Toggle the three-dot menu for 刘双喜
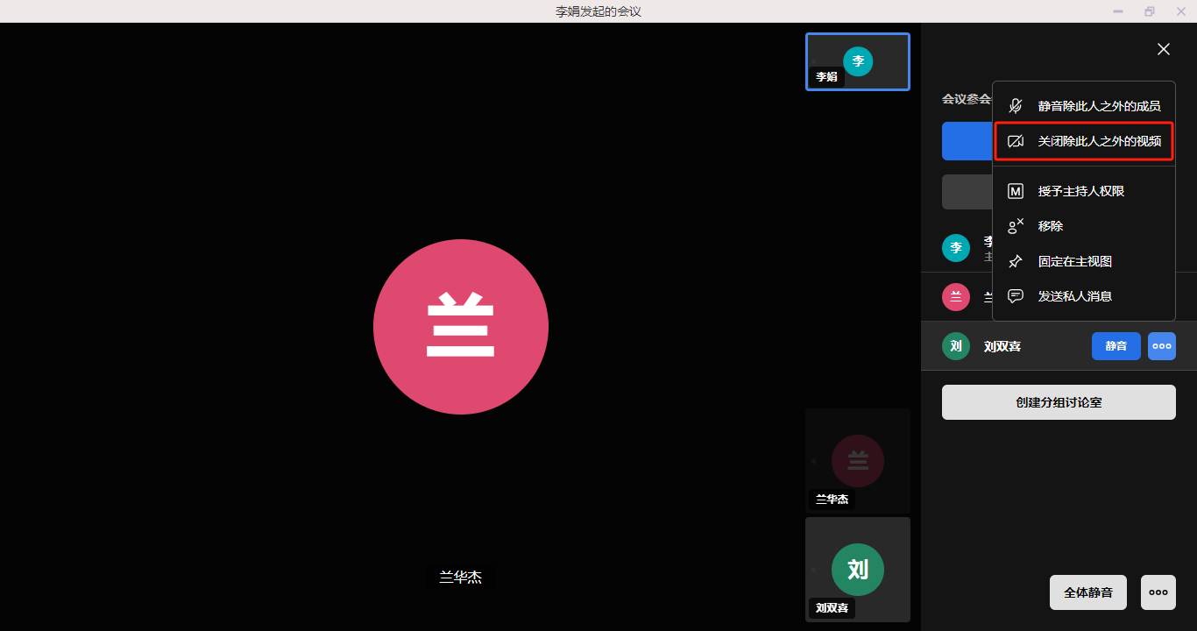1197x631 pixels. pyautogui.click(x=1161, y=346)
